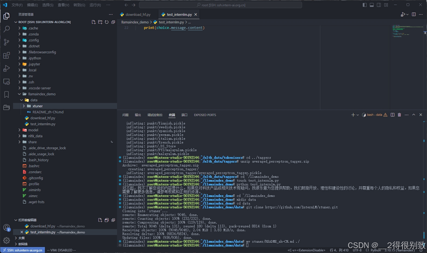
Task: Expand the 时间线 section
Action: pyautogui.click(x=23, y=244)
